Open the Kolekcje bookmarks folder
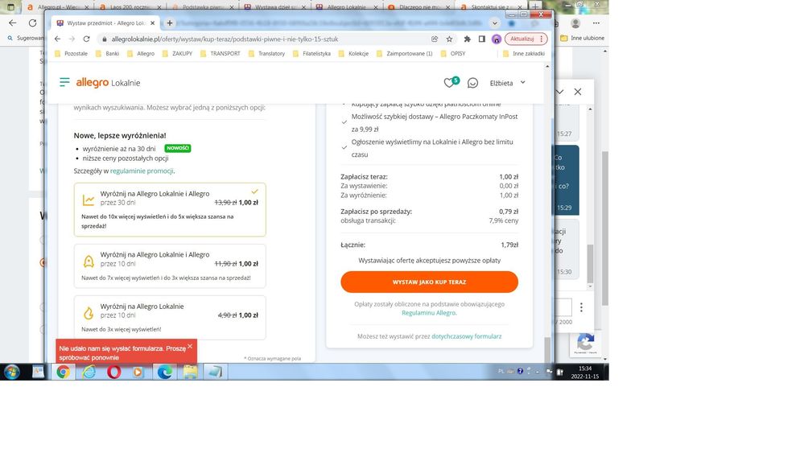The height and width of the screenshot is (461, 804). click(354, 53)
